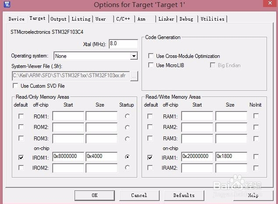Open the Listing tab
The height and width of the screenshot is (204, 278).
[81, 19]
